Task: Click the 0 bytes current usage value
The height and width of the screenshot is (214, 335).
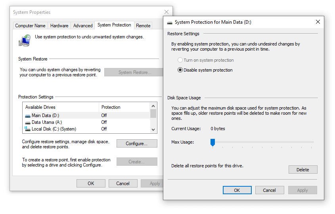Action: (218, 129)
